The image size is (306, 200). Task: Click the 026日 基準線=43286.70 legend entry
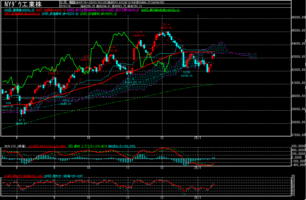click(19, 10)
